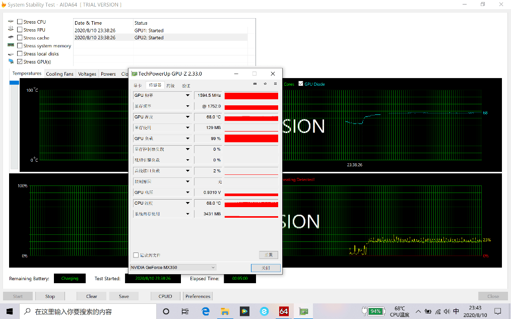Viewport: 511px width, 319px height.
Task: Open File Explorer from the taskbar
Action: 225,311
